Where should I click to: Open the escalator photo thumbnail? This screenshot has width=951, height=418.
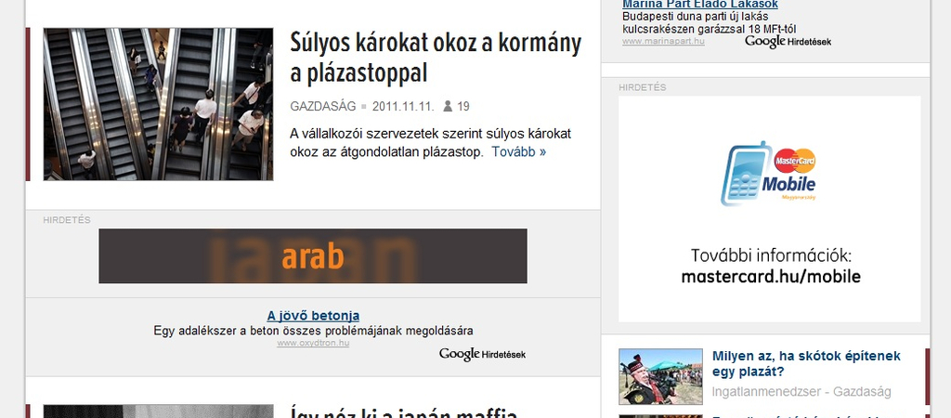point(158,104)
